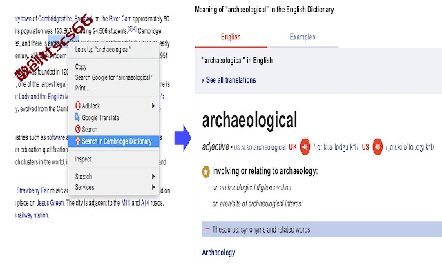Open the Archaeology thesaurus link
The width and height of the screenshot is (442, 276).
[218, 253]
